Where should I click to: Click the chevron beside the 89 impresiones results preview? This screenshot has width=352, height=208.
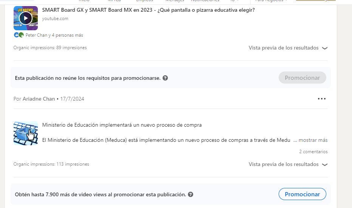pos(325,48)
